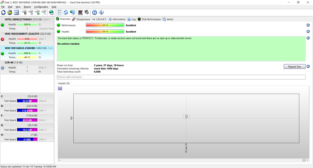313x168 pixels.
Task: Click the blue question mark help toolbar icon
Action: (x=95, y=12)
